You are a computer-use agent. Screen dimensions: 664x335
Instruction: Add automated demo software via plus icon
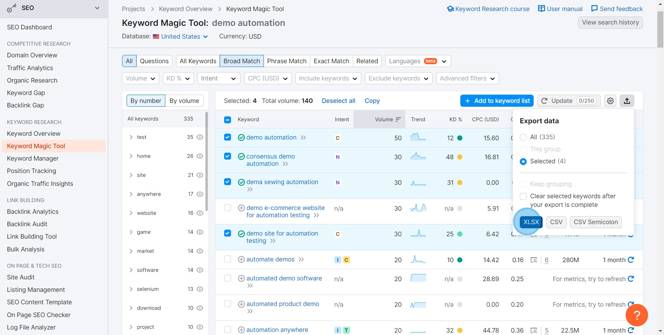(x=241, y=278)
